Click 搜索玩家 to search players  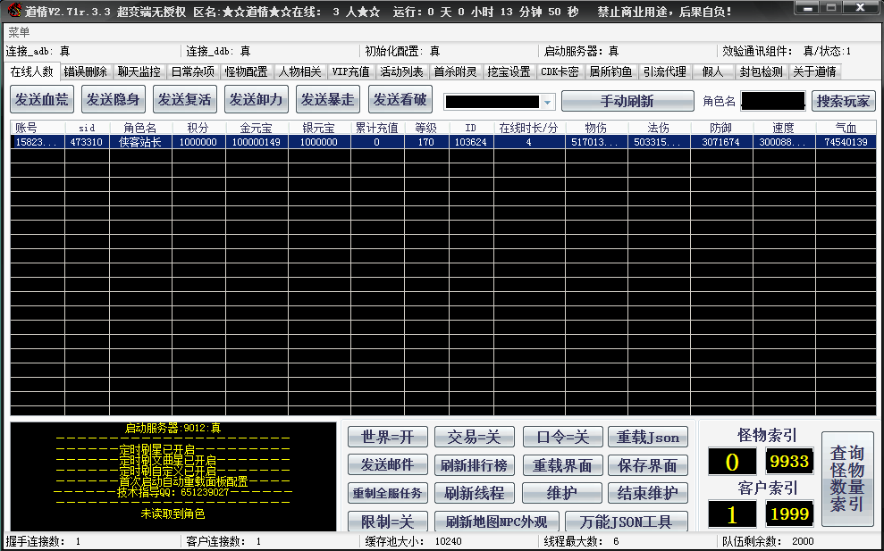[x=844, y=101]
